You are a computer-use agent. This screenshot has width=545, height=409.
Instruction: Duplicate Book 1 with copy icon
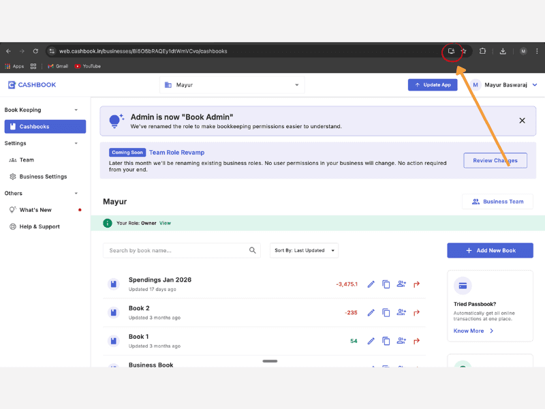click(x=386, y=342)
